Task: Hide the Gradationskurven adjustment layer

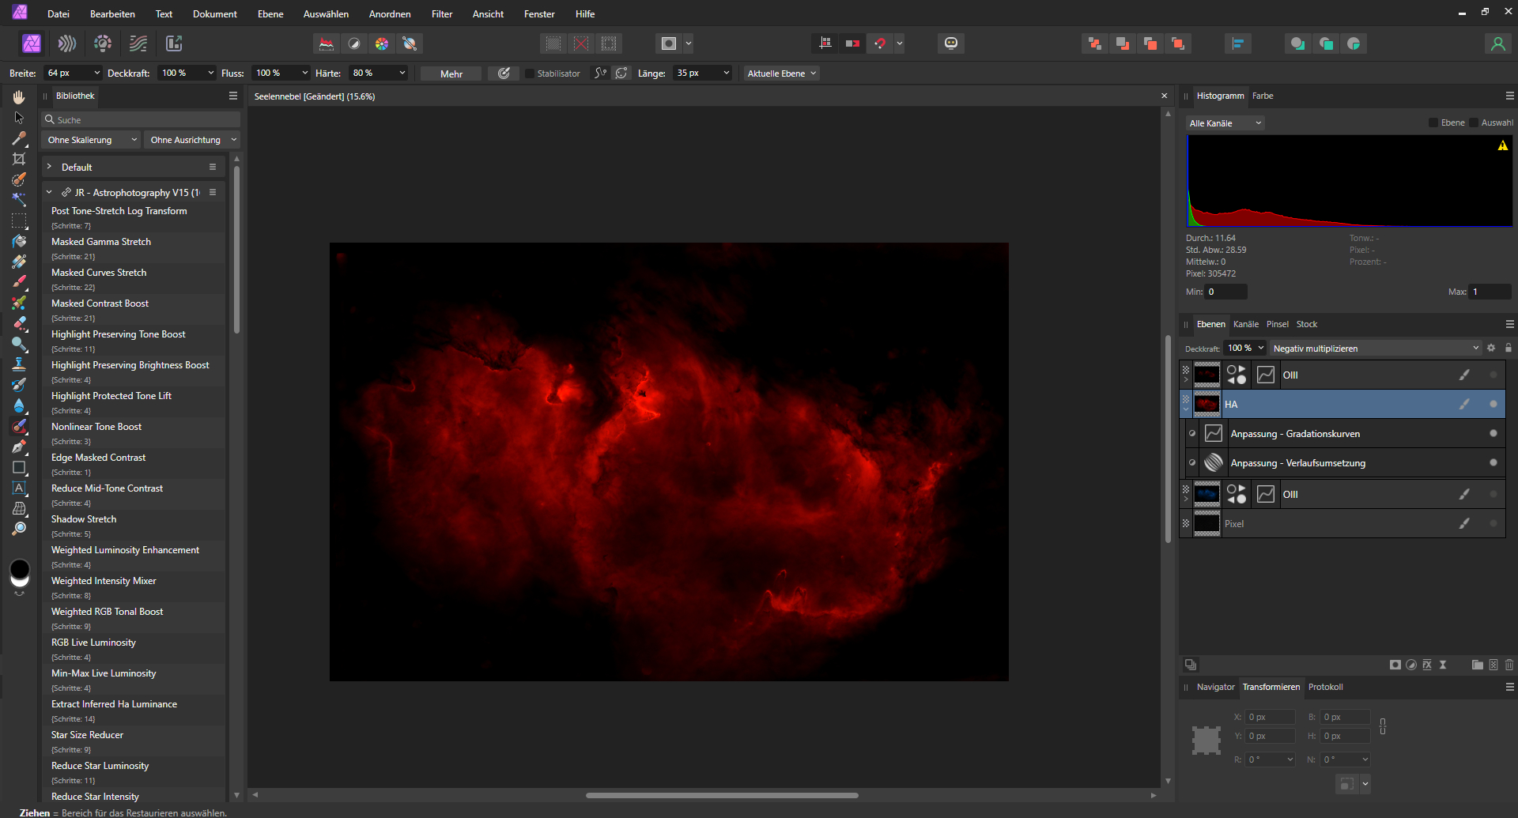Action: [x=1493, y=433]
